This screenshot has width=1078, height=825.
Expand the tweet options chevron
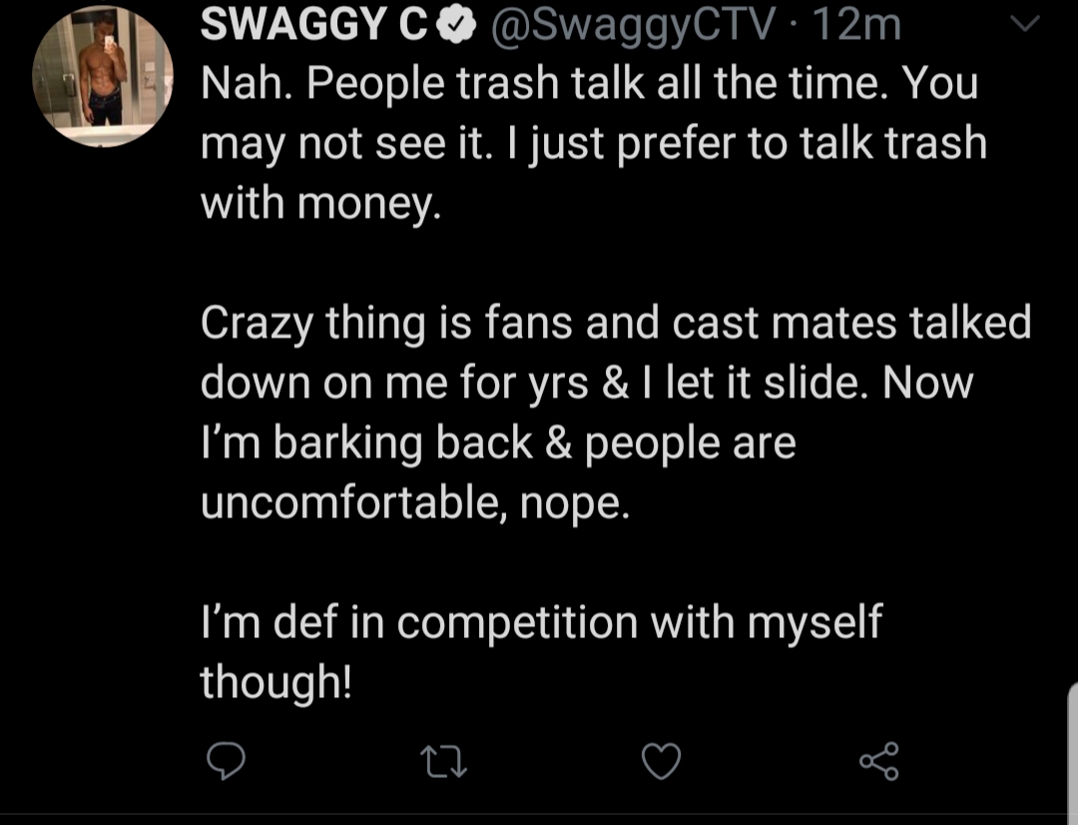pyautogui.click(x=1024, y=24)
